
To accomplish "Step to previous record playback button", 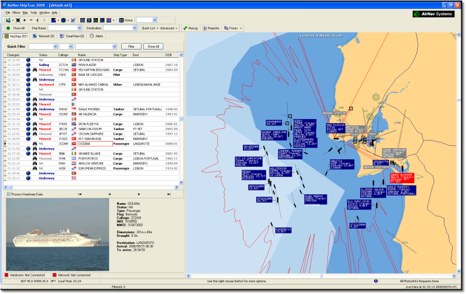I will pyautogui.click(x=110, y=194).
